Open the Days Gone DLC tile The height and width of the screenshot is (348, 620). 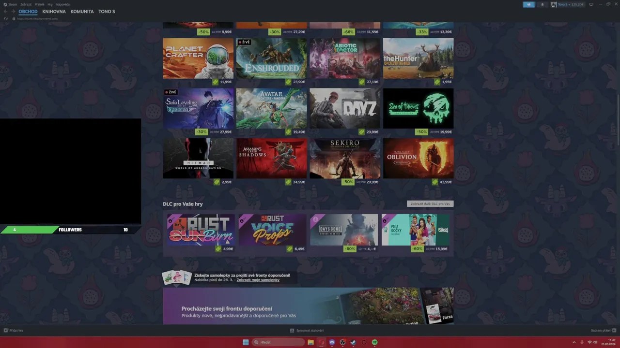point(344,230)
